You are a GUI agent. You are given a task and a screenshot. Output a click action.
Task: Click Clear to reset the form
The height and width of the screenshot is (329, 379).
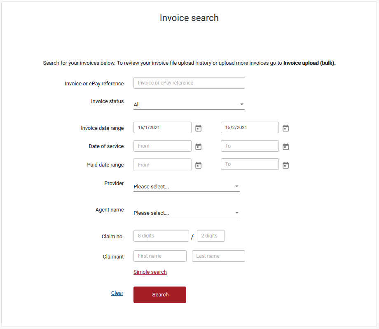click(x=117, y=293)
